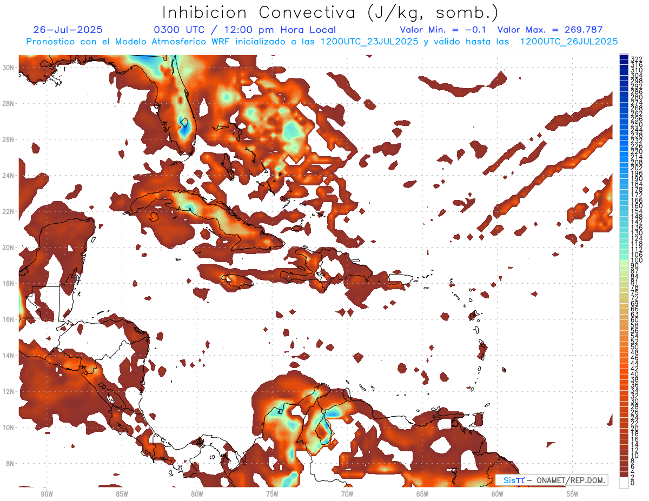Click the '75W' longitude label
This screenshot has height=501, width=649.
click(272, 494)
